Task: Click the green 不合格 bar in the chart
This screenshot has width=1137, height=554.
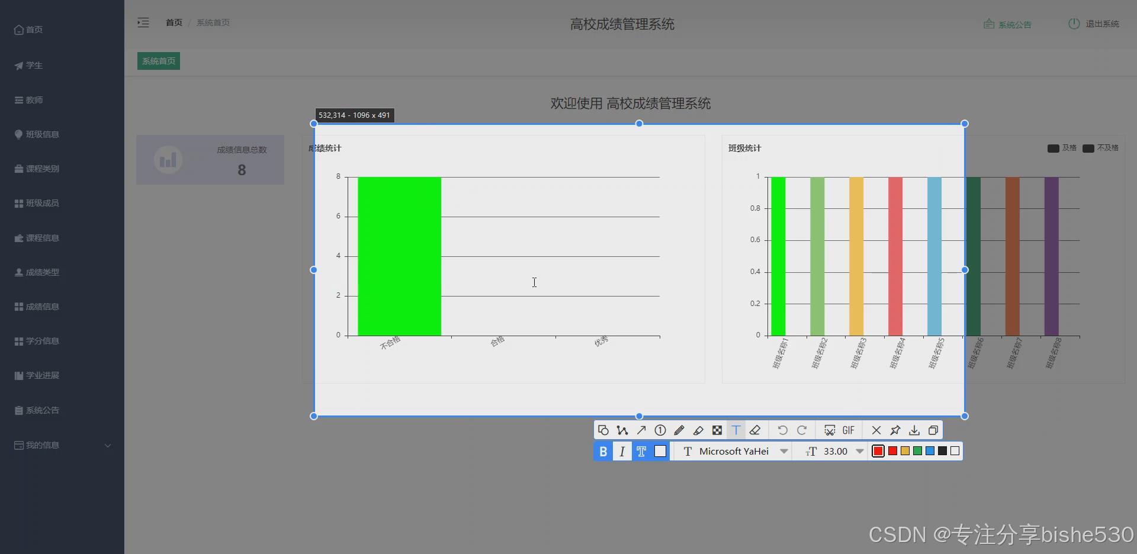Action: pos(399,256)
